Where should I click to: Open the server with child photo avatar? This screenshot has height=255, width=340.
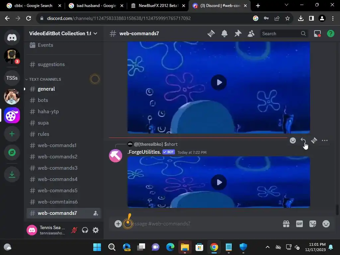pyautogui.click(x=12, y=97)
